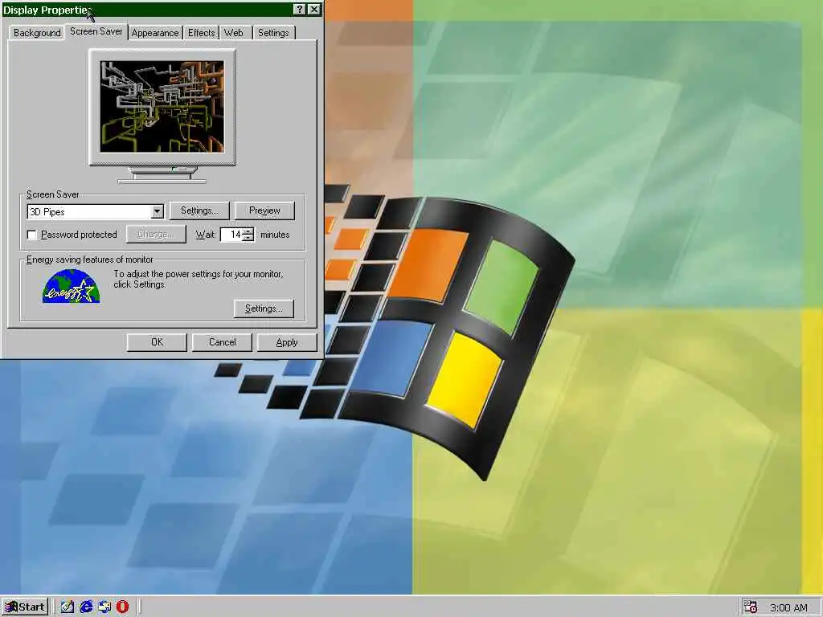Select the Screen Saver tab
Screen dimensions: 823x617
click(96, 31)
